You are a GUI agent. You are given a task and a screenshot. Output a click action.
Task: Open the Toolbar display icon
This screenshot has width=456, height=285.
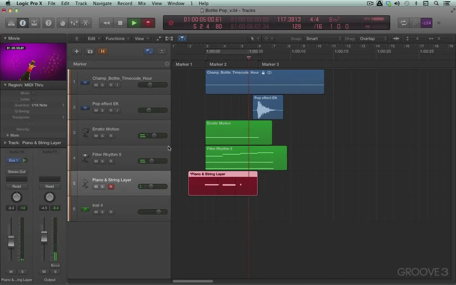tap(34, 23)
